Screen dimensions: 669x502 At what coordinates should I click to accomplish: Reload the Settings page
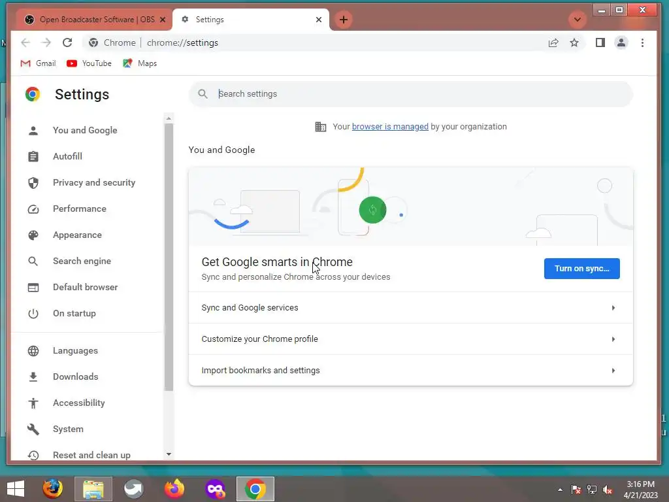(67, 42)
